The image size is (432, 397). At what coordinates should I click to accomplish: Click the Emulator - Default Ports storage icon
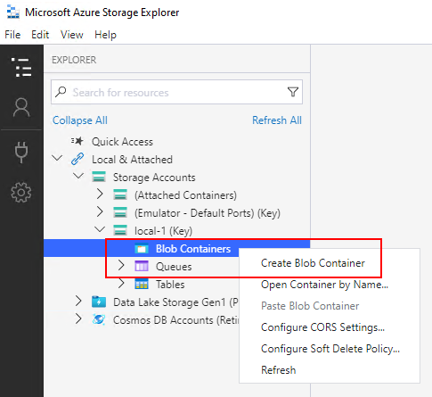120,212
